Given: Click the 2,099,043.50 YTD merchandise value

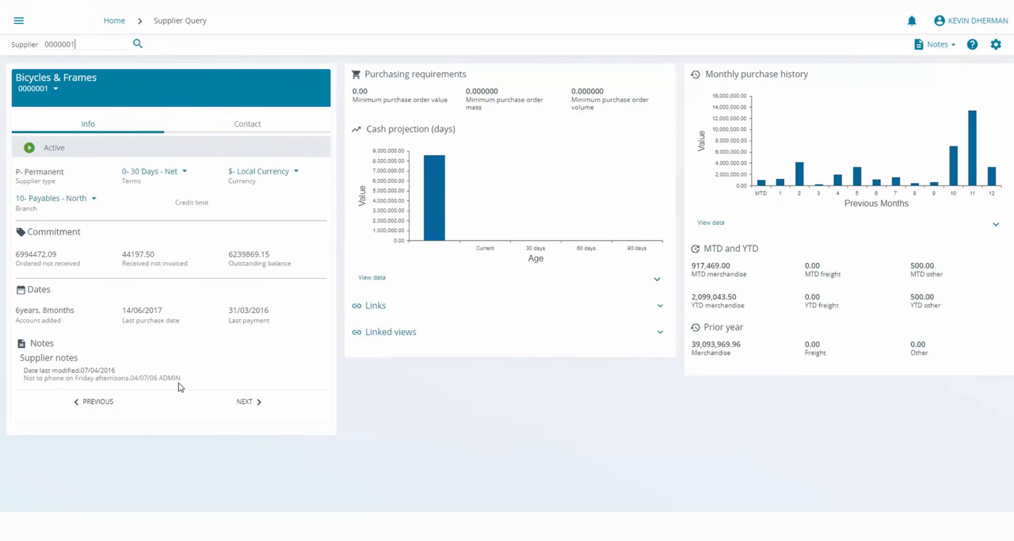Looking at the screenshot, I should (x=714, y=297).
